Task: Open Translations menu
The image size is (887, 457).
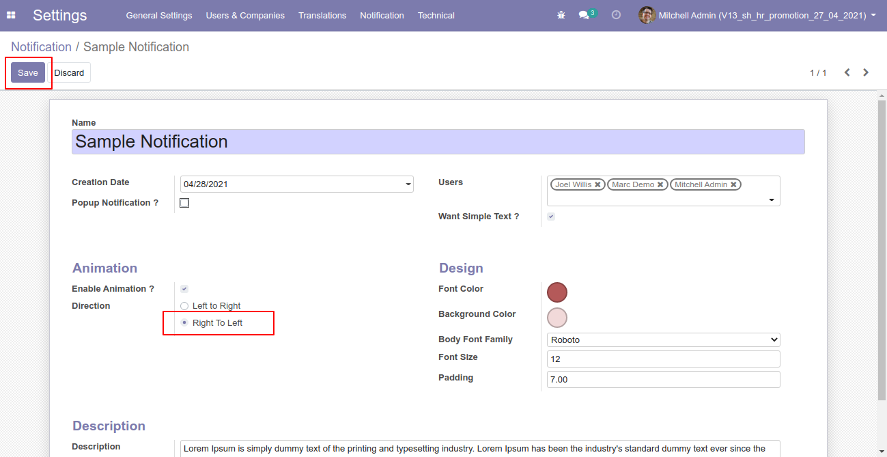Action: tap(322, 15)
